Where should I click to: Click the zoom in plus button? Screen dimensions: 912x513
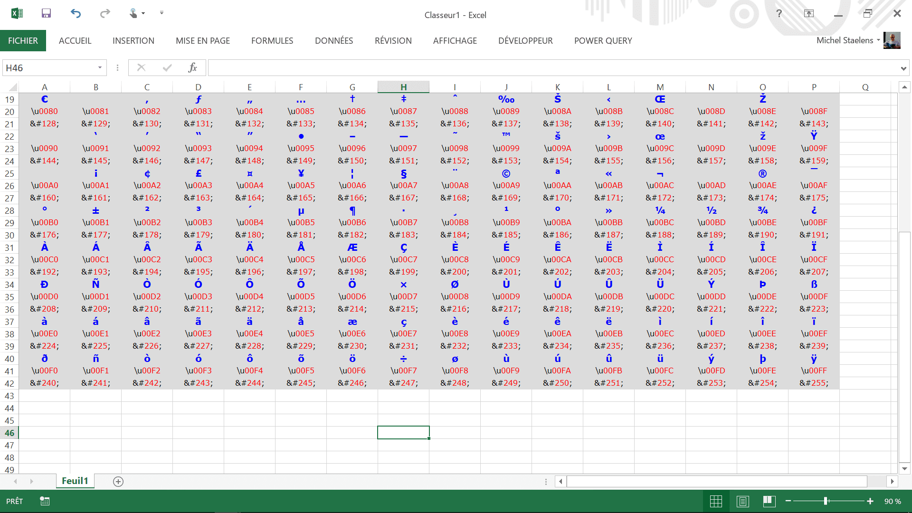pos(870,501)
